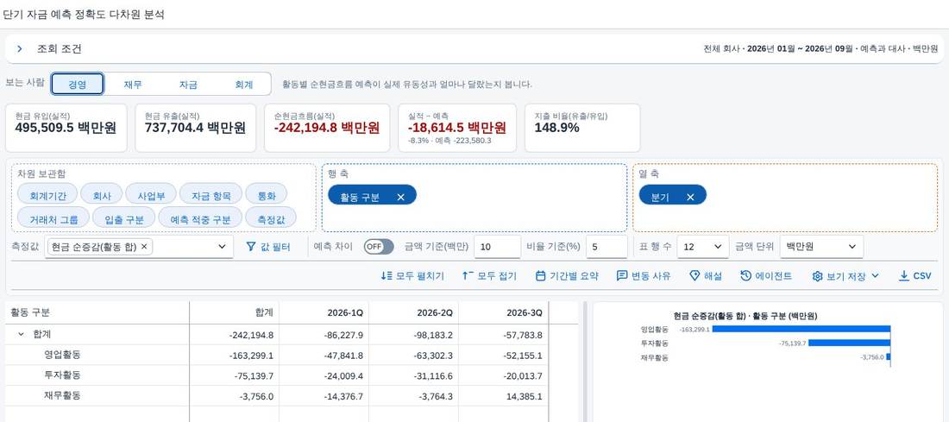Collapse the 합계 row in table
The height and width of the screenshot is (422, 949).
(x=22, y=334)
